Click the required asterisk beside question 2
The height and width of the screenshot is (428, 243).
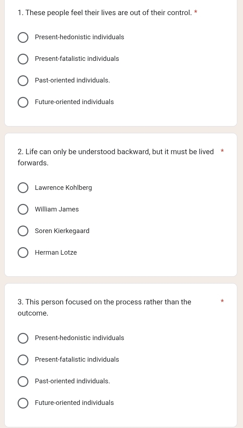[222, 151]
